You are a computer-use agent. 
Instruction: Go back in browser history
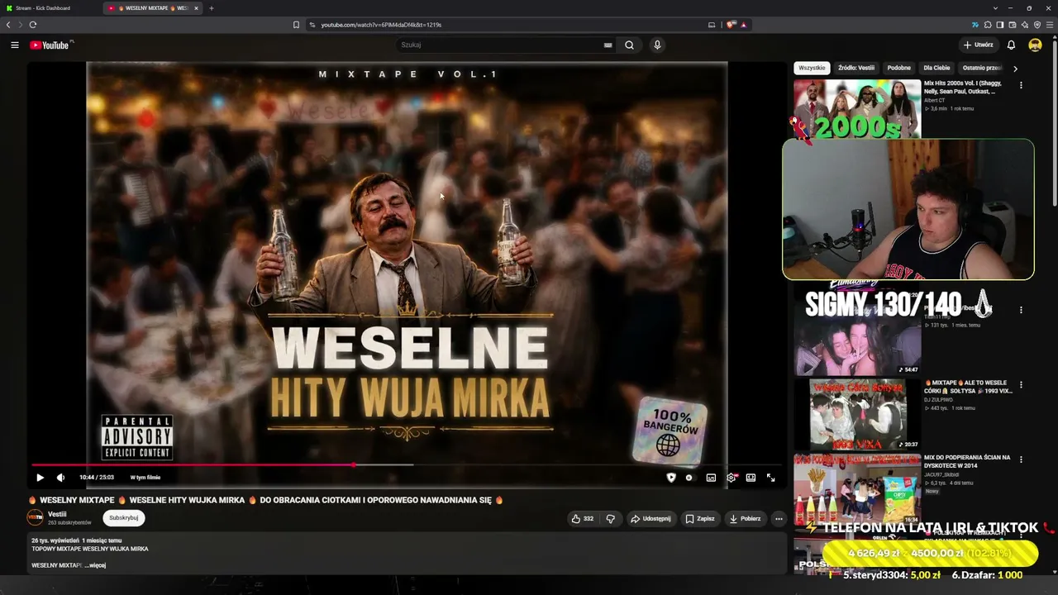(x=8, y=25)
